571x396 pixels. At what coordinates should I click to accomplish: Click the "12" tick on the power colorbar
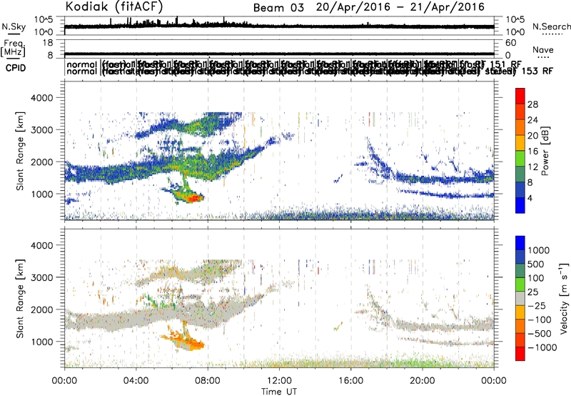(532, 167)
